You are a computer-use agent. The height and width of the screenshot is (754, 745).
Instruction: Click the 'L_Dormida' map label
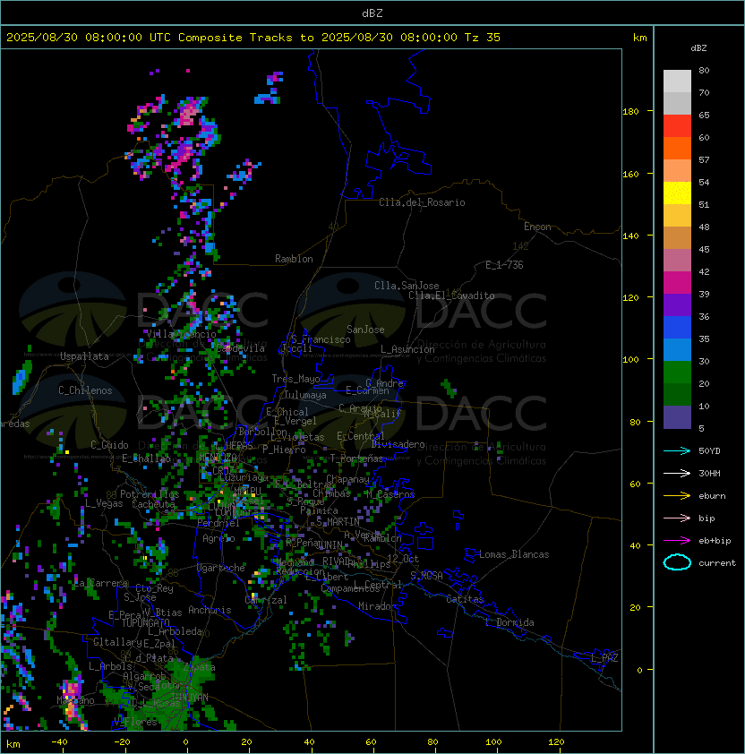510,622
